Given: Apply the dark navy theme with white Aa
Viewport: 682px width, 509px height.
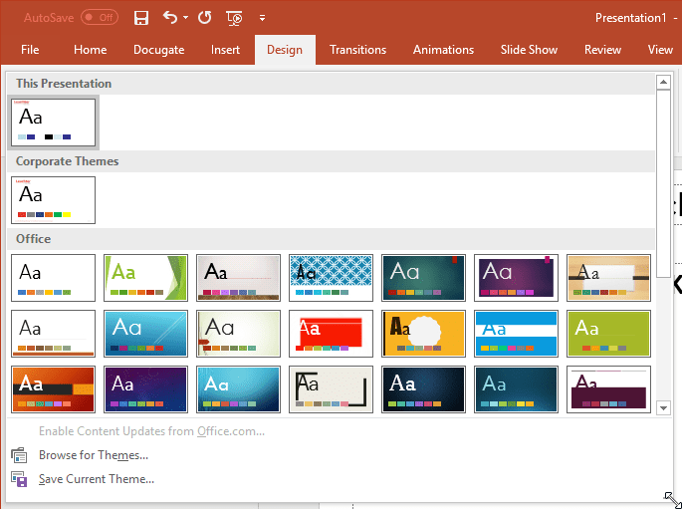Looking at the screenshot, I should point(424,389).
